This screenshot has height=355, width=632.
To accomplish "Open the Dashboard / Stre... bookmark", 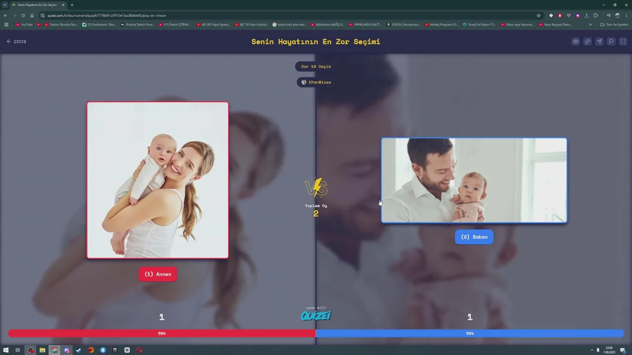I will pyautogui.click(x=99, y=24).
